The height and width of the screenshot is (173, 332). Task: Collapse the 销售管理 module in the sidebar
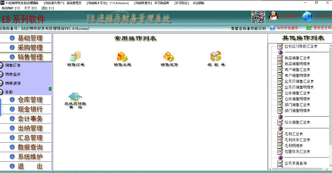(26, 57)
